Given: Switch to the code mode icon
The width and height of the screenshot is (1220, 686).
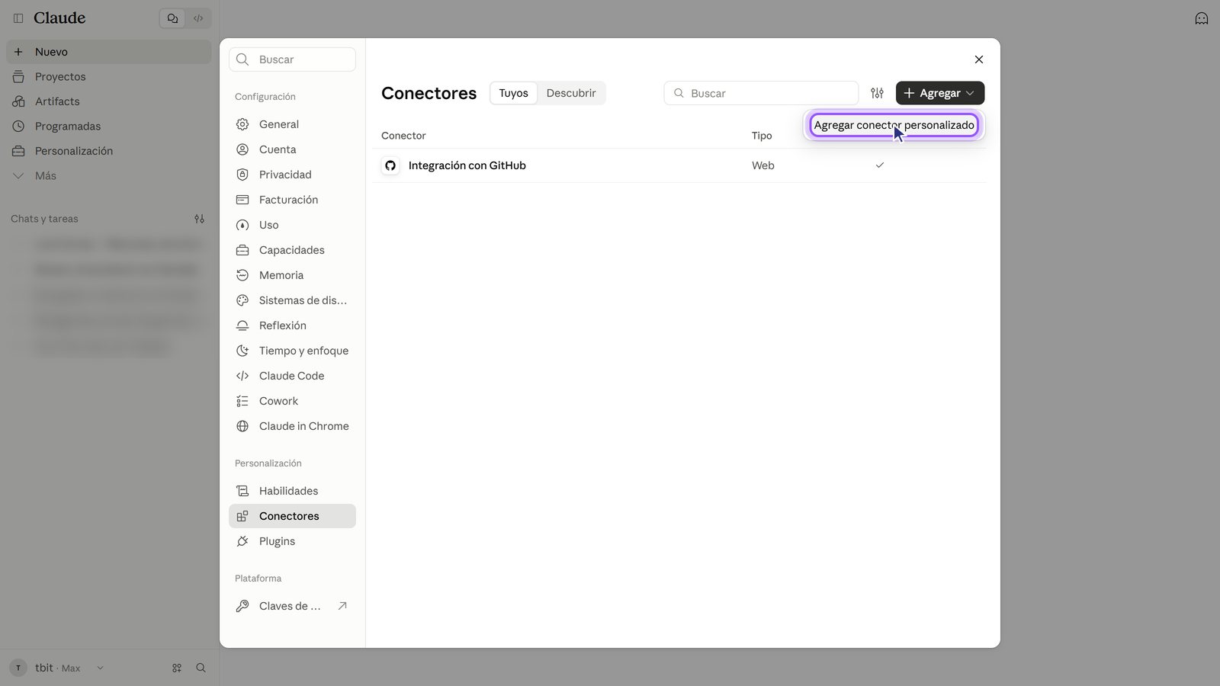Looking at the screenshot, I should point(198,18).
